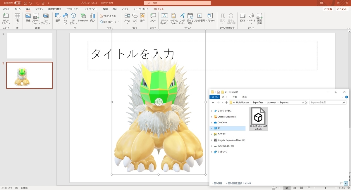Screen dimensions: 351x190
Task: Select Creative Cloud Files in Explorer sidebar
Action: (227, 117)
